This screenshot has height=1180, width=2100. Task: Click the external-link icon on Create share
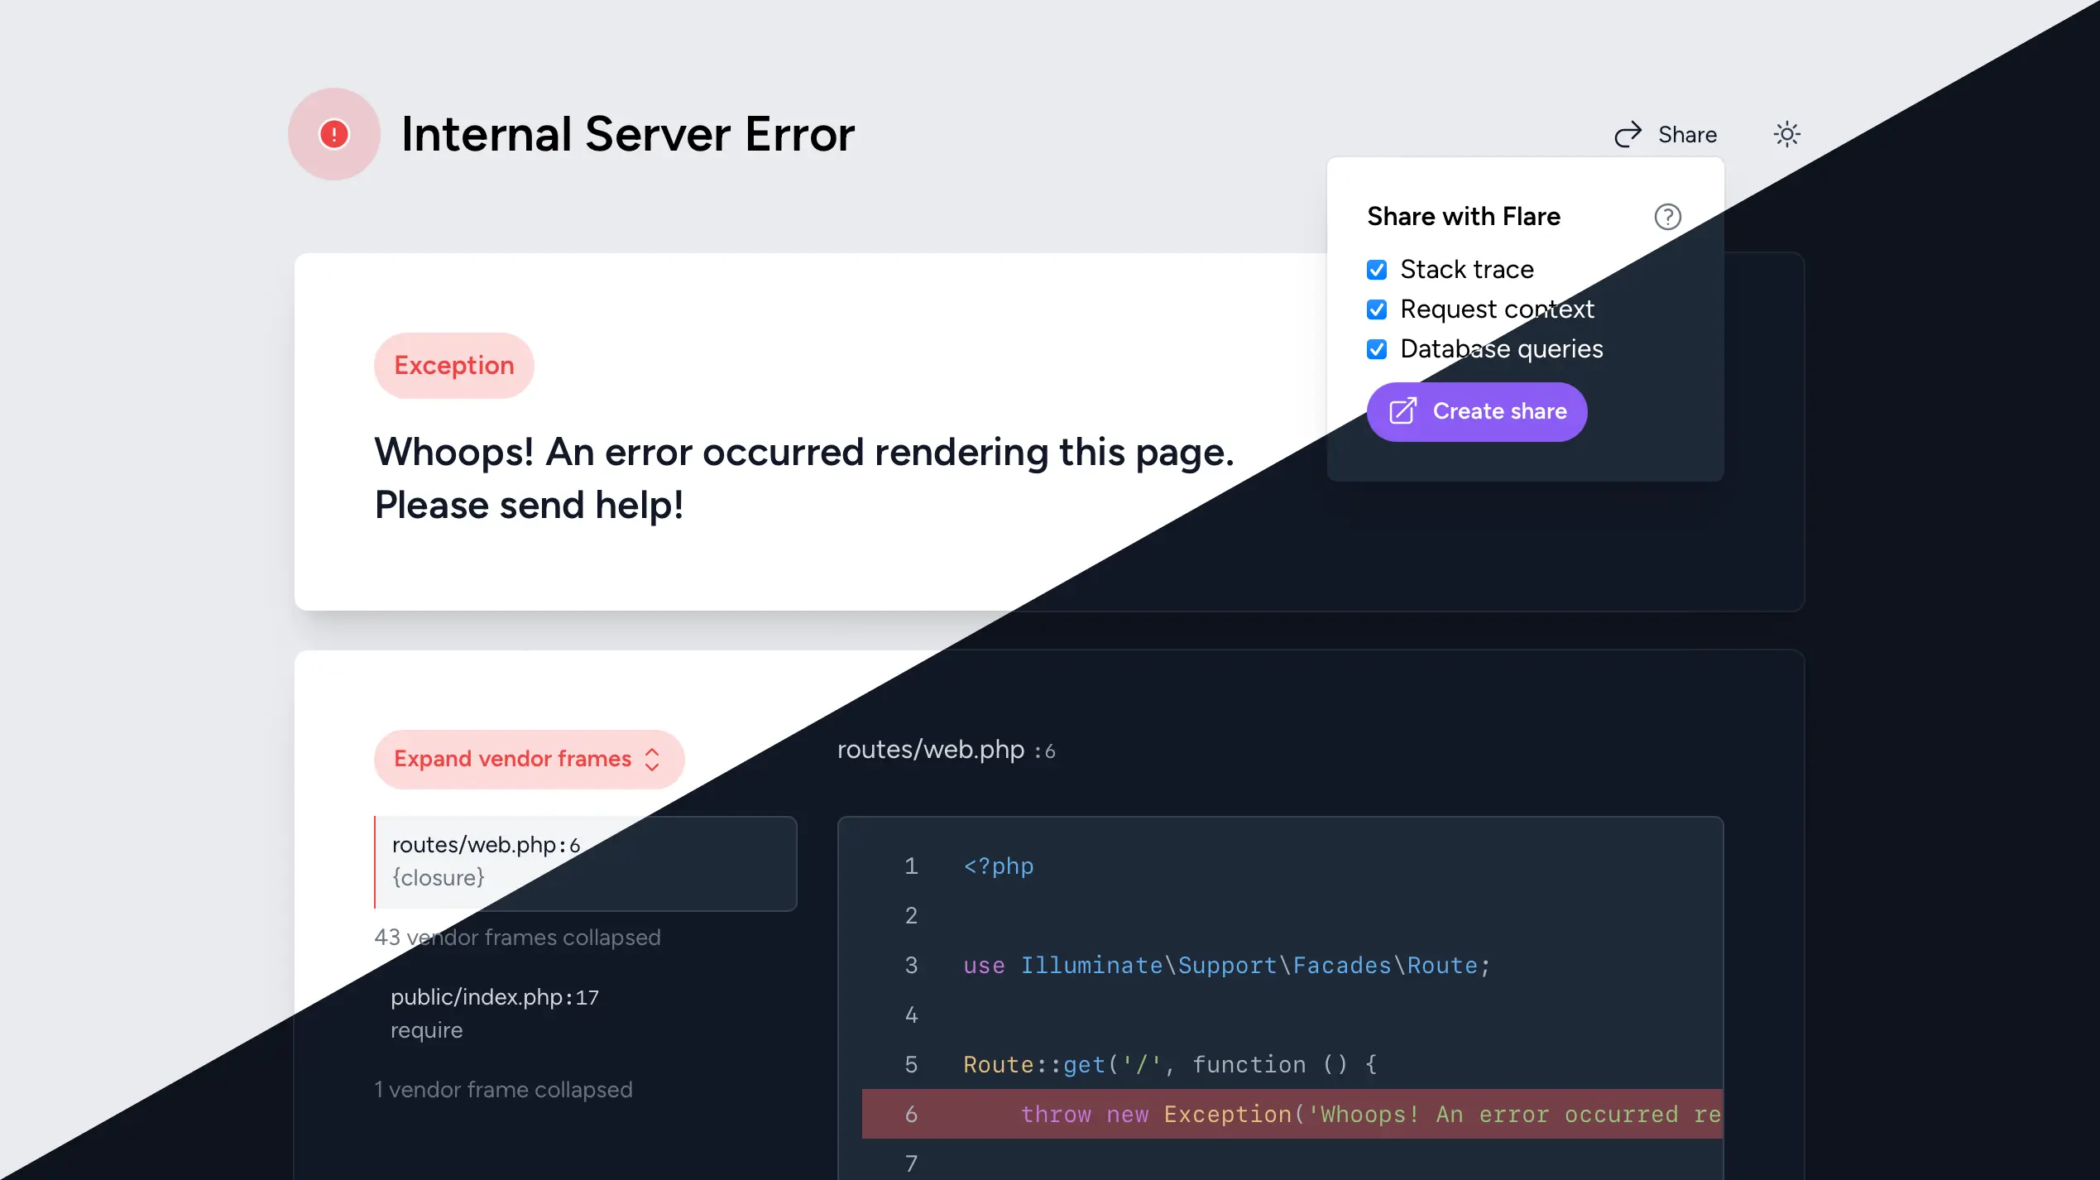click(x=1402, y=411)
